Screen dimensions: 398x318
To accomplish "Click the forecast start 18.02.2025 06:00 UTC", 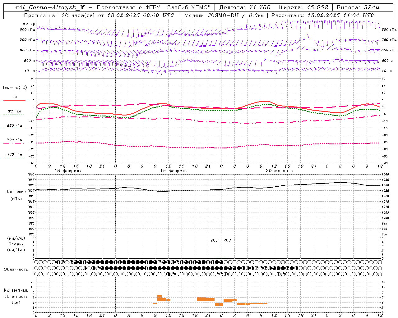I will click(x=141, y=15).
